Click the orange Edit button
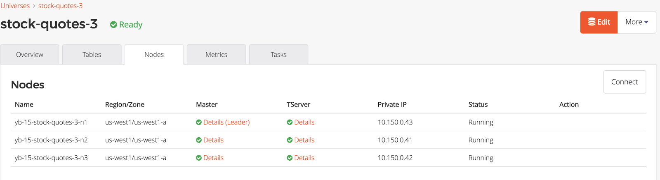660x180 pixels. pos(599,22)
